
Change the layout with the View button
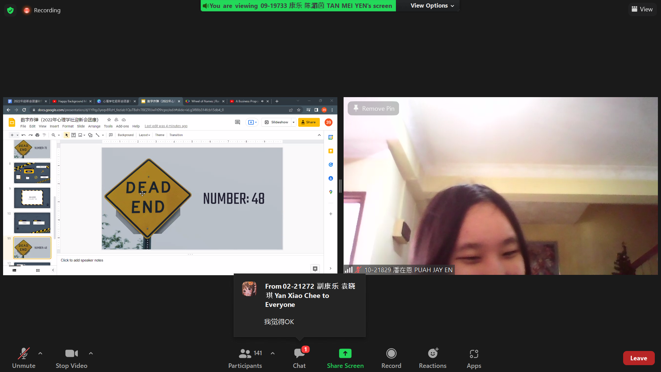642,9
